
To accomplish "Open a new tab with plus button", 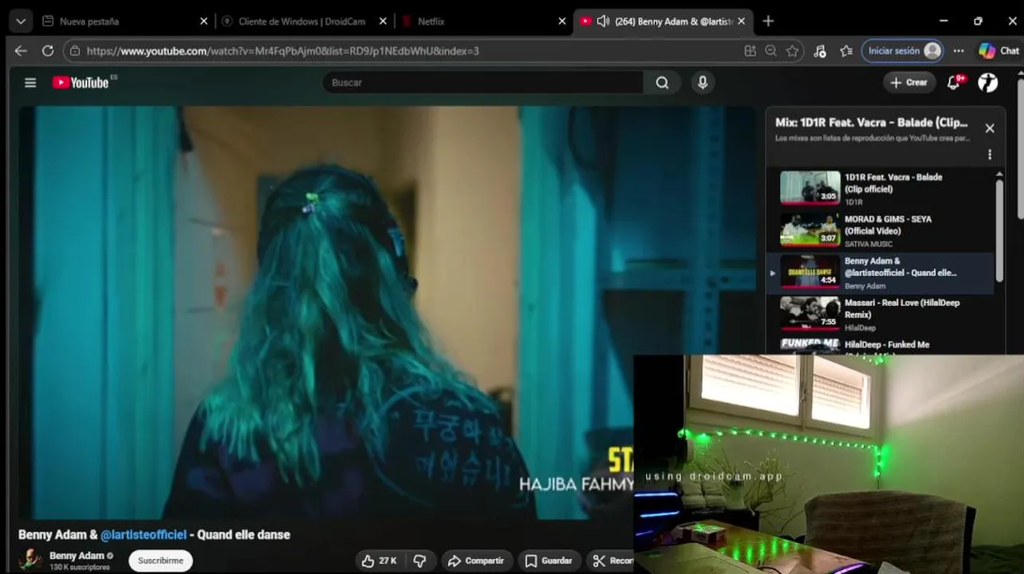I will (x=768, y=22).
